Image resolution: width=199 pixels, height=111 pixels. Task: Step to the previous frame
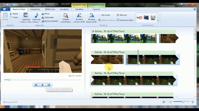pyautogui.click(x=36, y=85)
